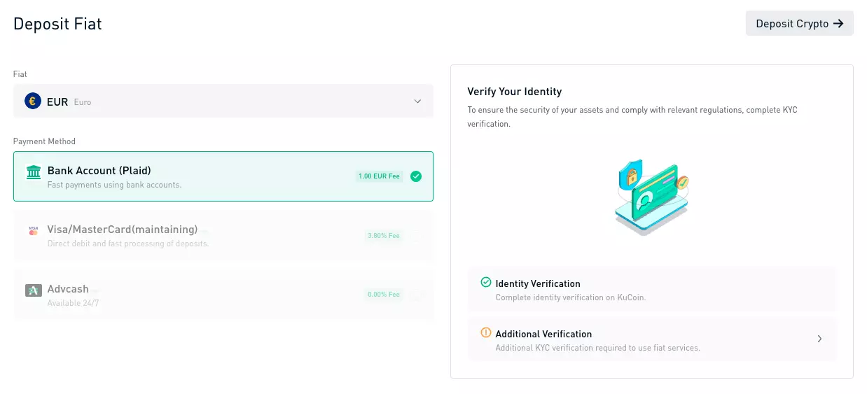Click the green Identity Verification check icon
867x394 pixels.
[486, 283]
